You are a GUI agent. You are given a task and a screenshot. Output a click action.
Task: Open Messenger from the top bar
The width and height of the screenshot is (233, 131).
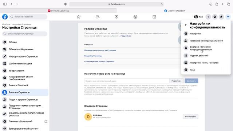[215, 17]
